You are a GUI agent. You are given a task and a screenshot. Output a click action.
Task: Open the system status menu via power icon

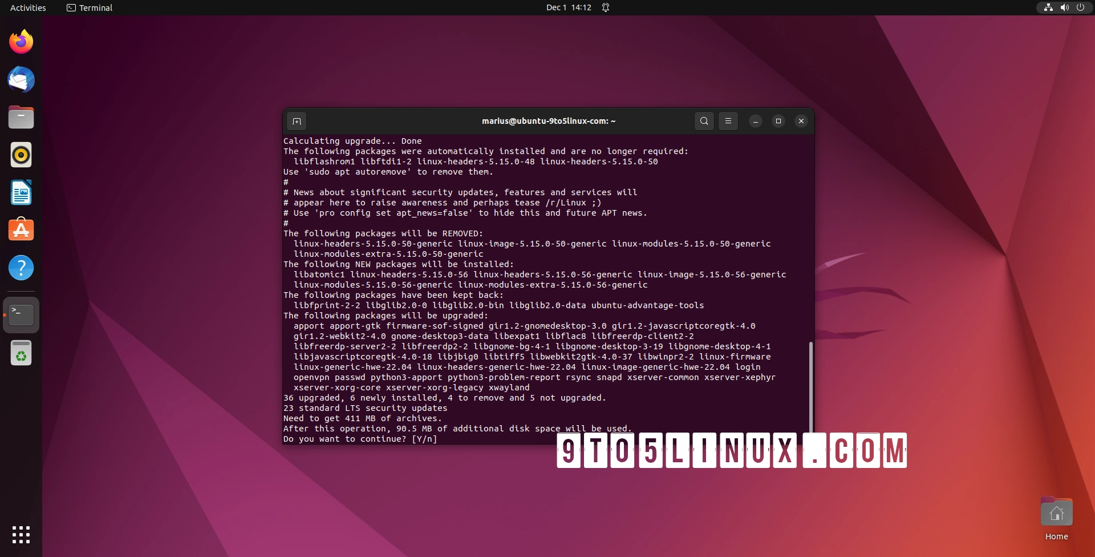click(1080, 7)
